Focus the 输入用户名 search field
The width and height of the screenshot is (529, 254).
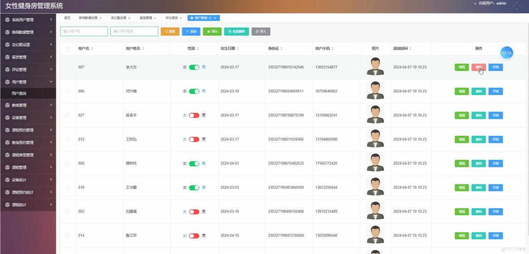pyautogui.click(x=84, y=31)
